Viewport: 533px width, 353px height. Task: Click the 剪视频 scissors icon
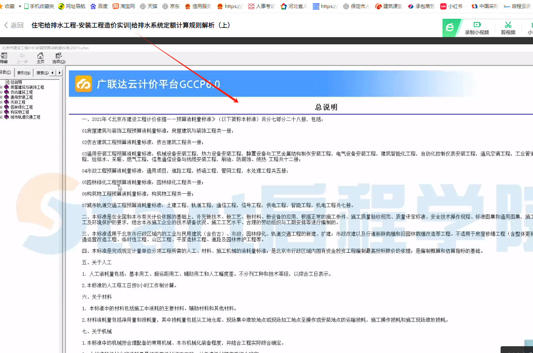tap(508, 25)
